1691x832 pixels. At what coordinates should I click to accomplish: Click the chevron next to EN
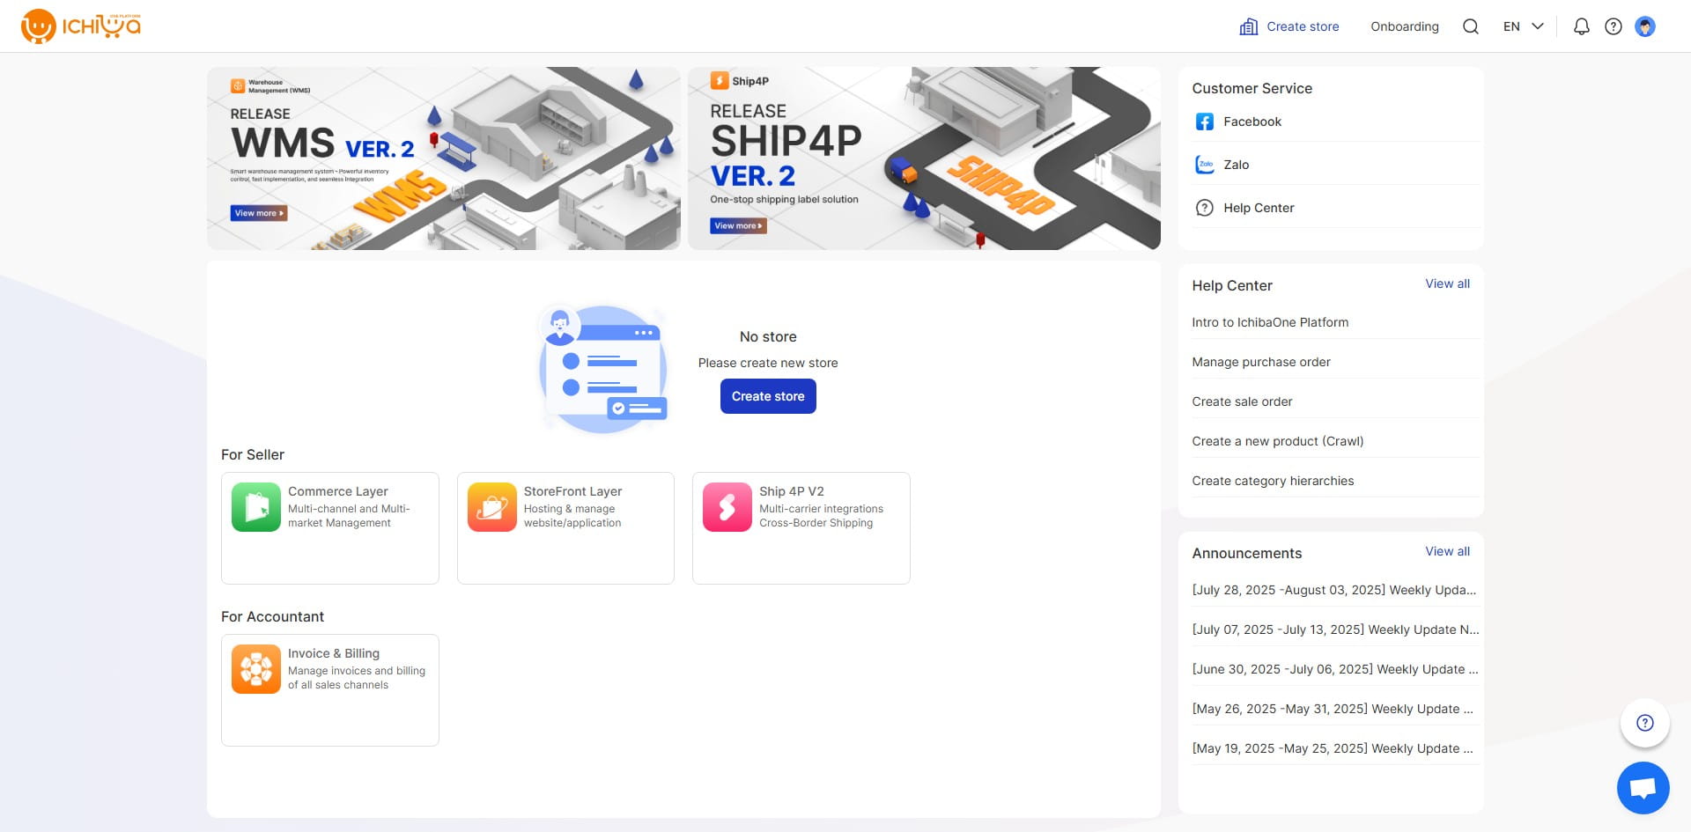coord(1538,26)
